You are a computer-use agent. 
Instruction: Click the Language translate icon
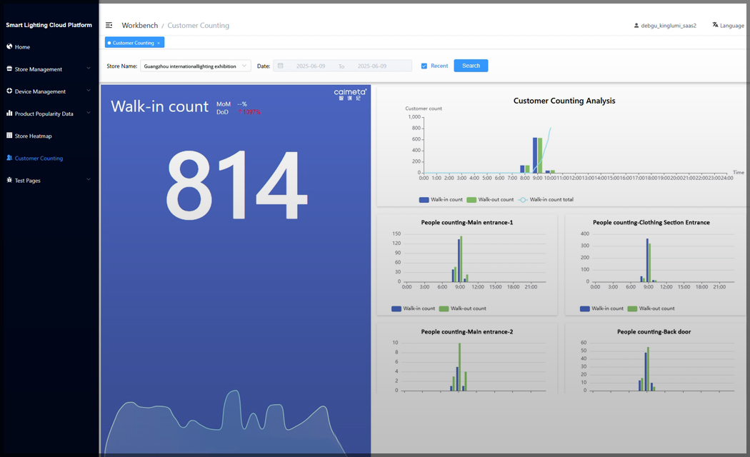point(715,25)
